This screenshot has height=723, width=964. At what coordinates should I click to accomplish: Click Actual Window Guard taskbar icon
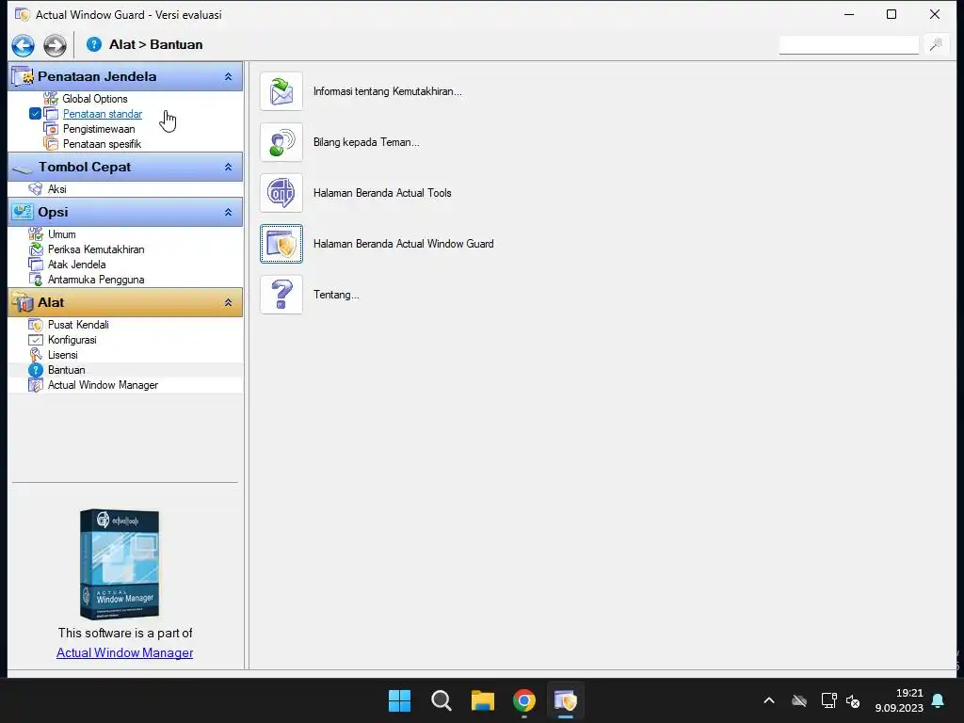[566, 700]
